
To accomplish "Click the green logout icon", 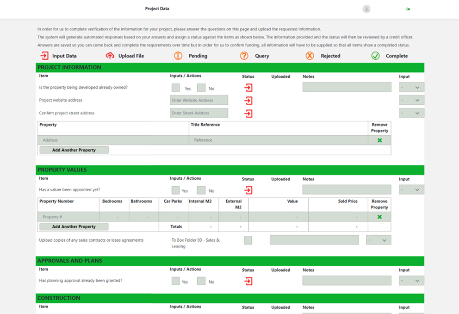I will point(408,9).
